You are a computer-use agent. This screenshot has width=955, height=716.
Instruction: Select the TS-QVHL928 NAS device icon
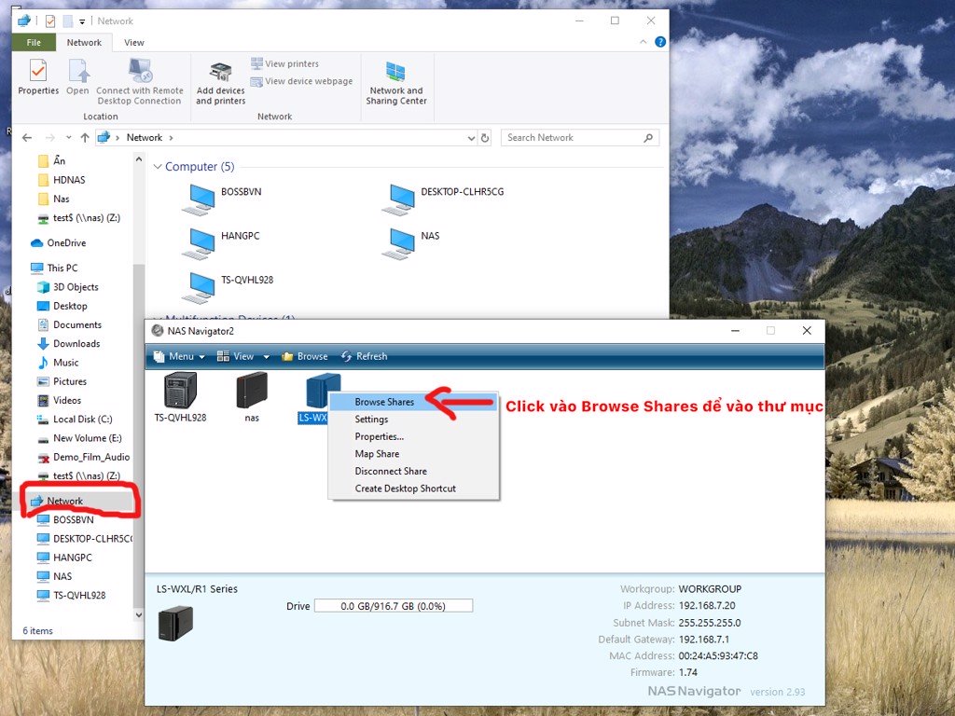point(180,391)
